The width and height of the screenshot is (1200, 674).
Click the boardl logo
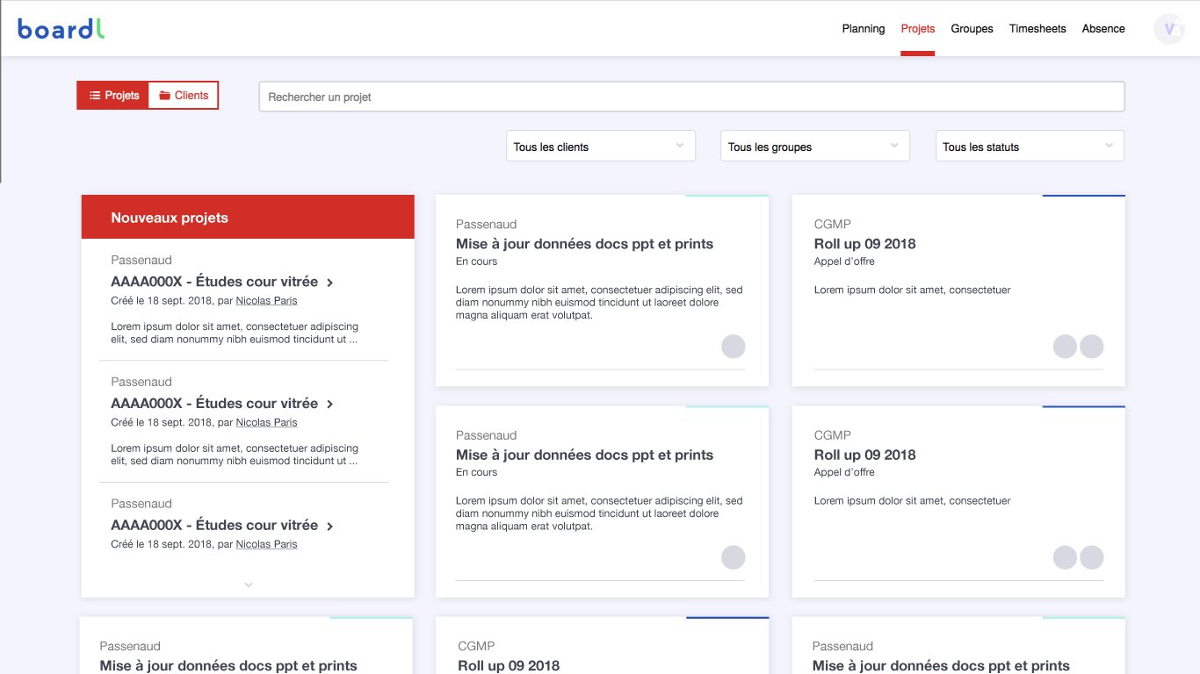(x=61, y=29)
